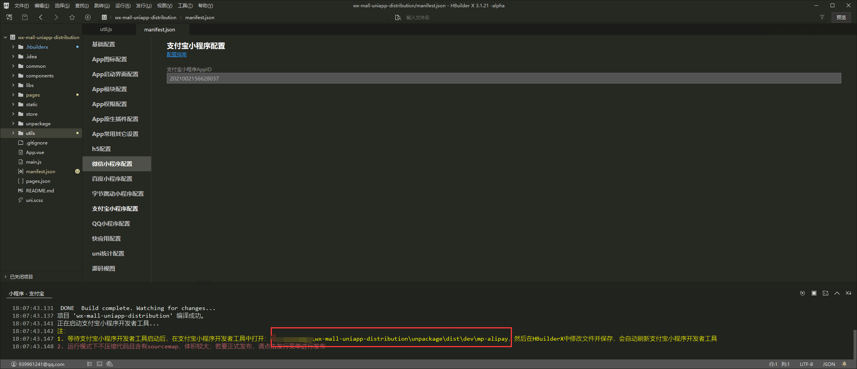Expand the common folder
The width and height of the screenshot is (857, 369).
13,66
